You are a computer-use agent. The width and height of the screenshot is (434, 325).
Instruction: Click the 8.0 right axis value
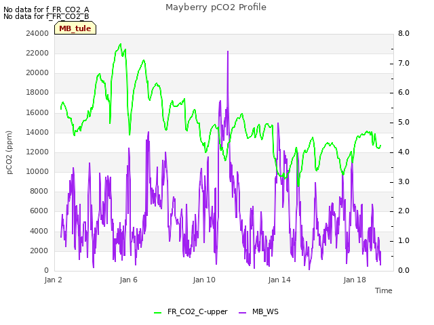(403, 33)
